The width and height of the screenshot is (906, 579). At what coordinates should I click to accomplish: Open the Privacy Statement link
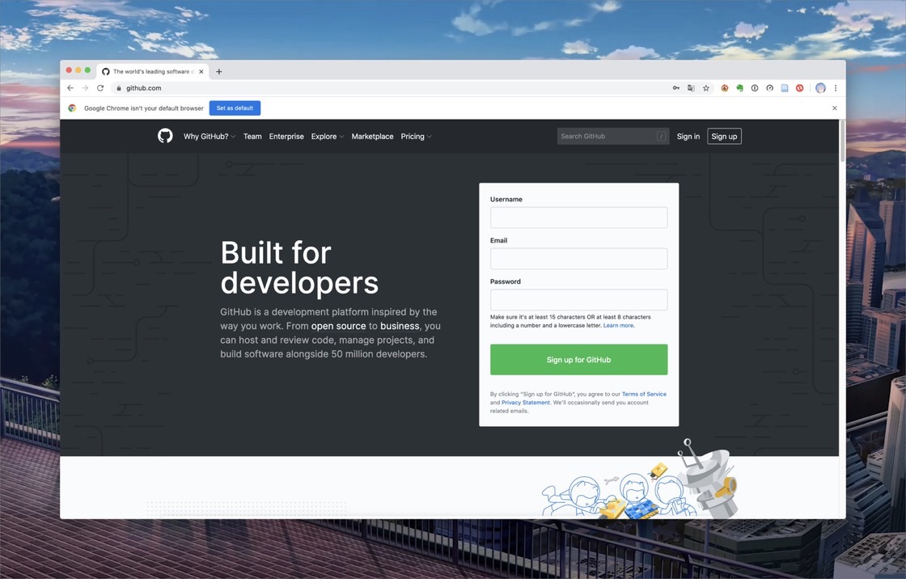pyautogui.click(x=526, y=403)
